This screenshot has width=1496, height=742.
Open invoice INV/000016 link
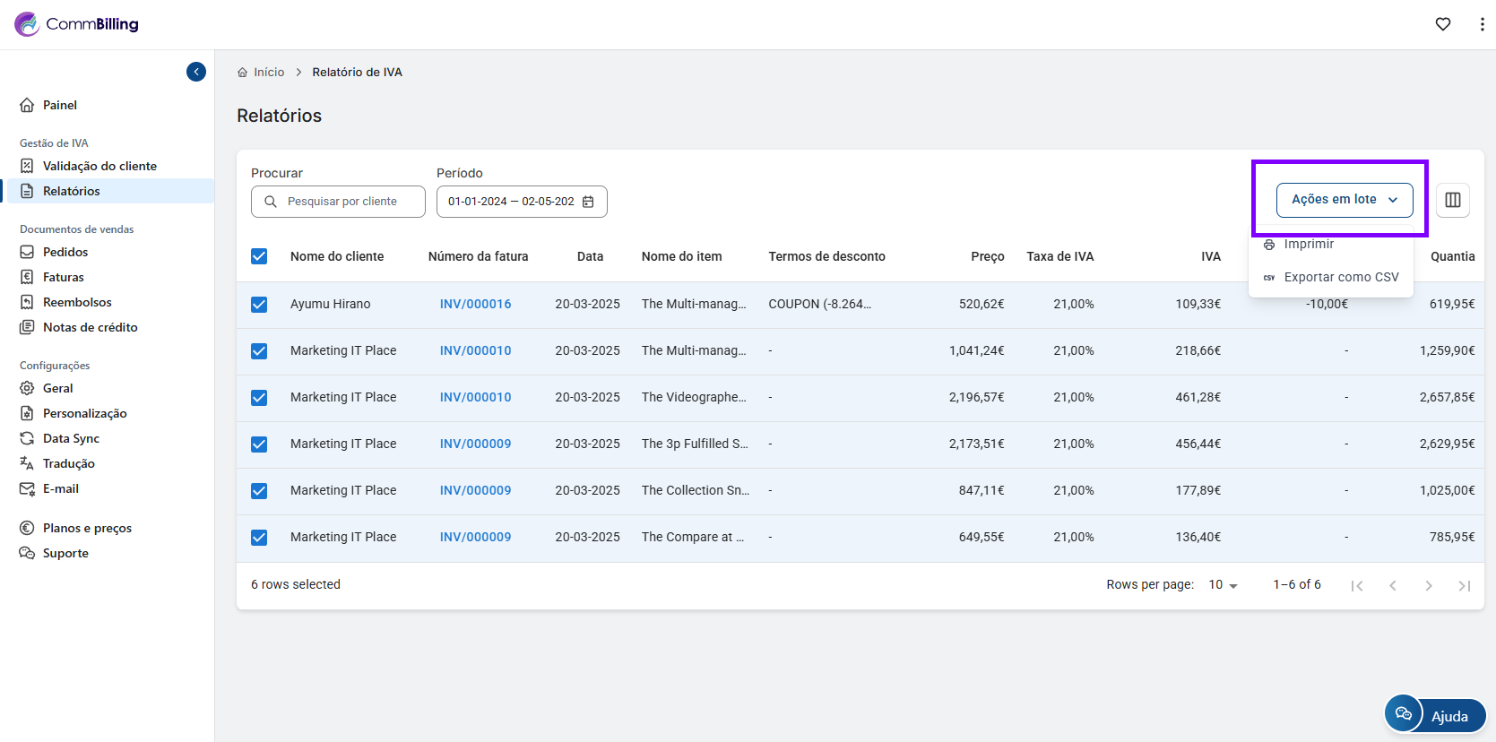(x=475, y=304)
